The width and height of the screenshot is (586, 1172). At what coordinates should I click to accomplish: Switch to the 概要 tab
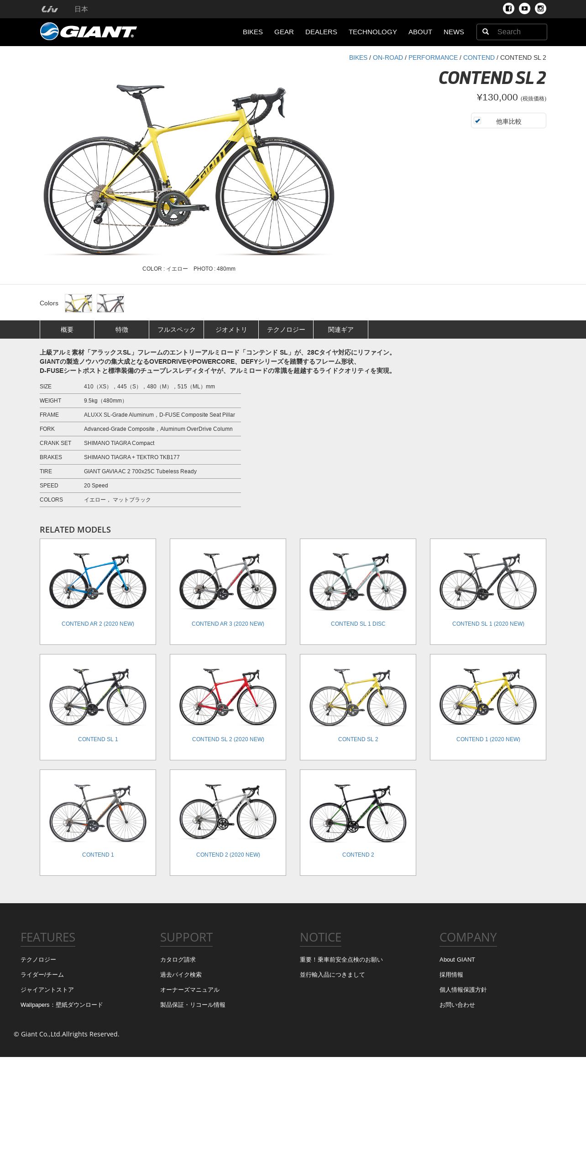pyautogui.click(x=67, y=330)
